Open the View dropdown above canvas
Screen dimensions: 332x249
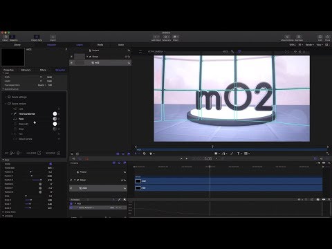click(320, 45)
